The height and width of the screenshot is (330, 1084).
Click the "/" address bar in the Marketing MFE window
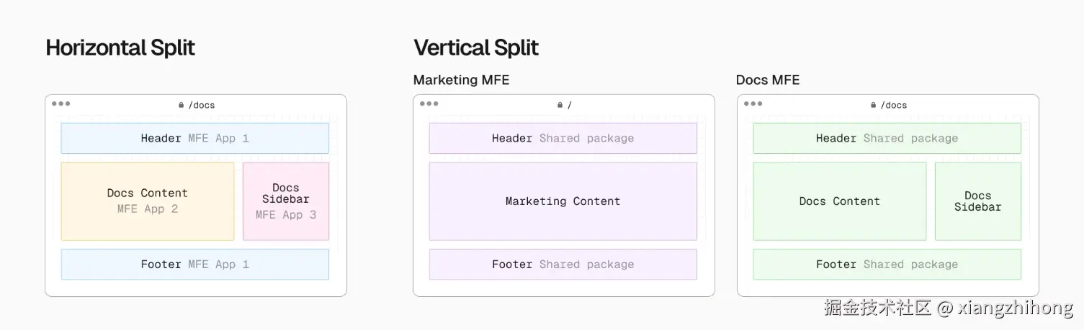click(x=569, y=105)
